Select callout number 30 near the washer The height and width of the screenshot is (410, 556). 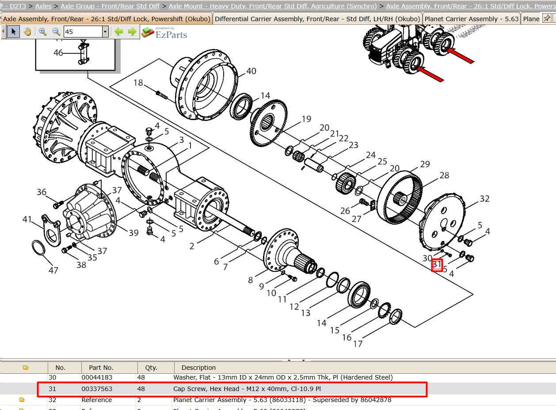tap(427, 258)
